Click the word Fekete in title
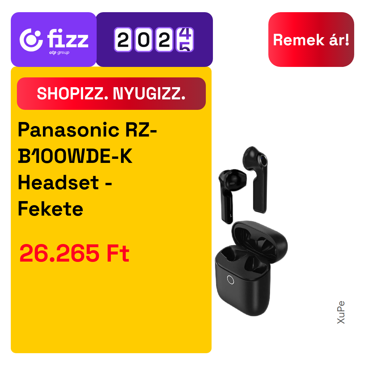The width and height of the screenshot is (365, 365). [x=50, y=209]
